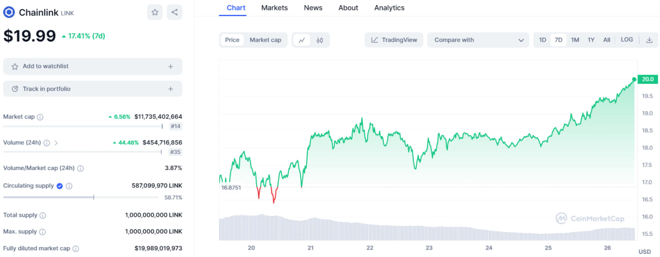Click the volume rank bar
The image size is (660, 257).
click(84, 152)
